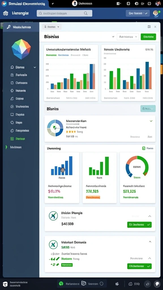Toggle the green checkmark on Bisniss rating card
The image size is (163, 290).
click(151, 121)
